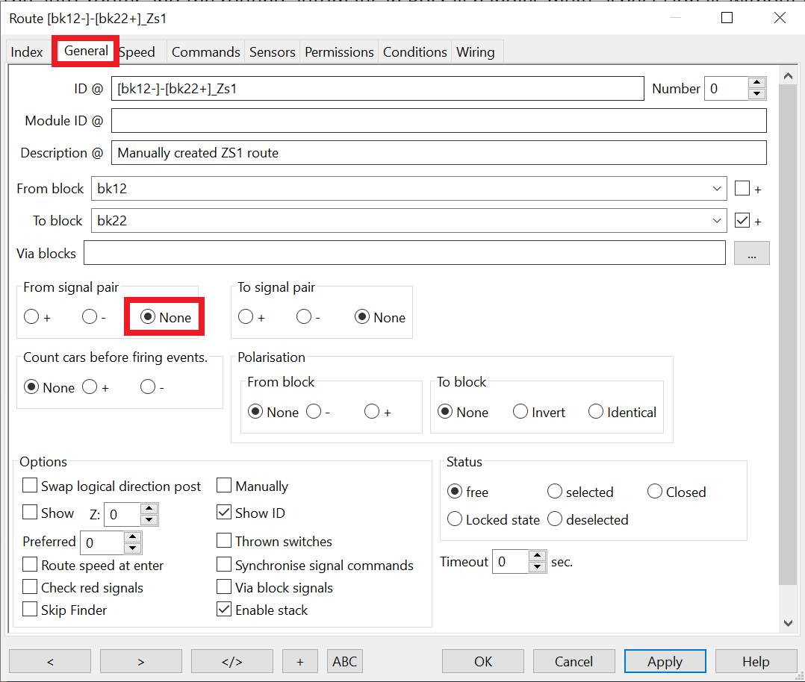Uncheck the Enable stack option
The image size is (805, 682).
coord(224,610)
